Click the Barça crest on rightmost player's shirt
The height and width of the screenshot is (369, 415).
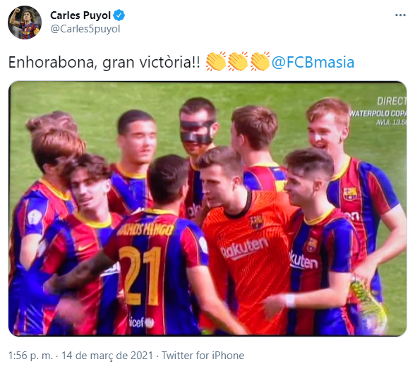[x=350, y=194]
